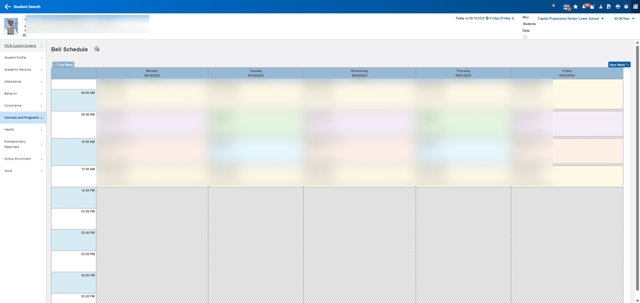The image size is (640, 303).
Task: Click the small lock icon in the header
Action: coord(554,5)
